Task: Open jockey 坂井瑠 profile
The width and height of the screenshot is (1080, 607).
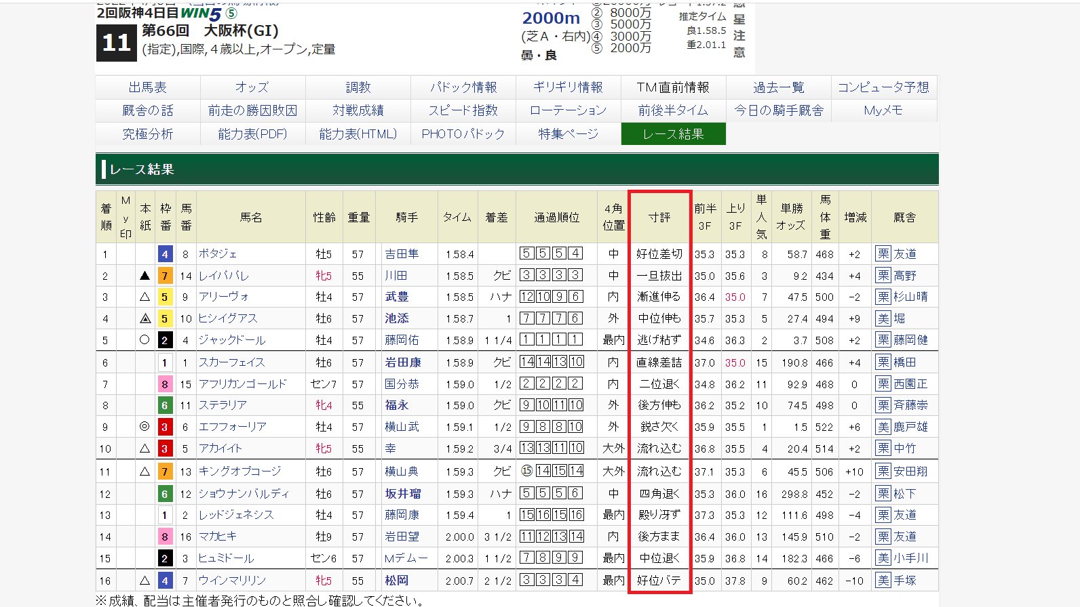Action: [403, 494]
